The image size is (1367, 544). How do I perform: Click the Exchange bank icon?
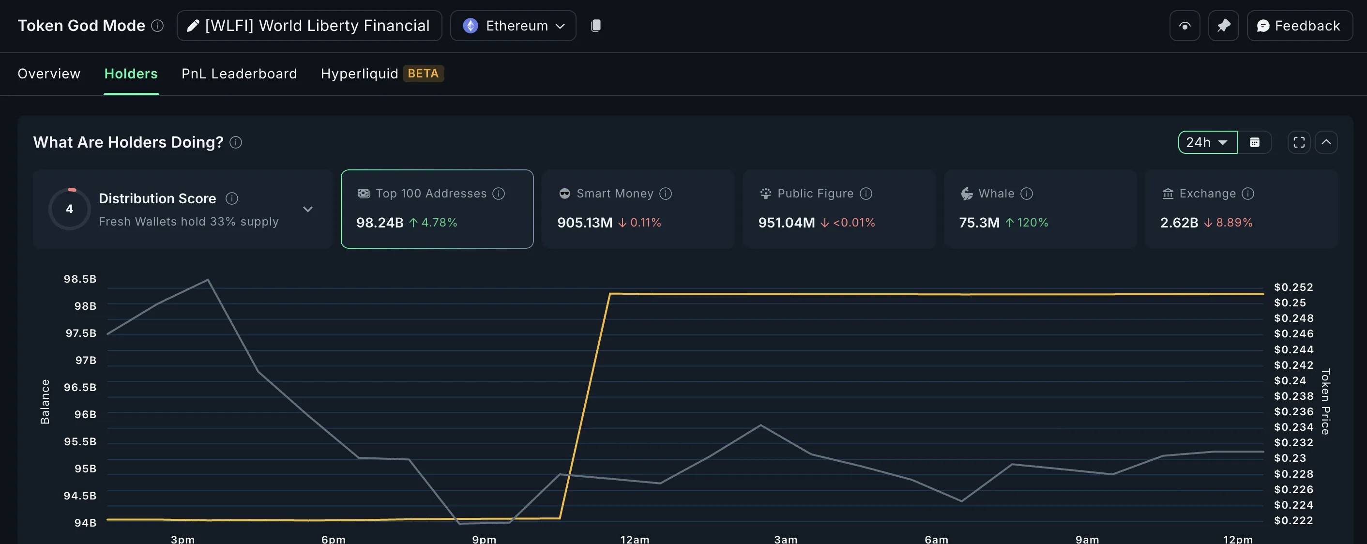pos(1168,194)
